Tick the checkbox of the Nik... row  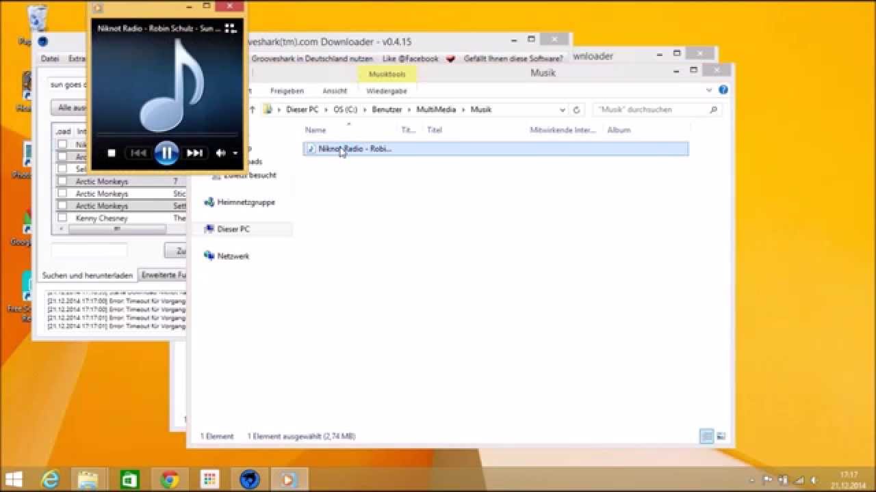point(62,144)
